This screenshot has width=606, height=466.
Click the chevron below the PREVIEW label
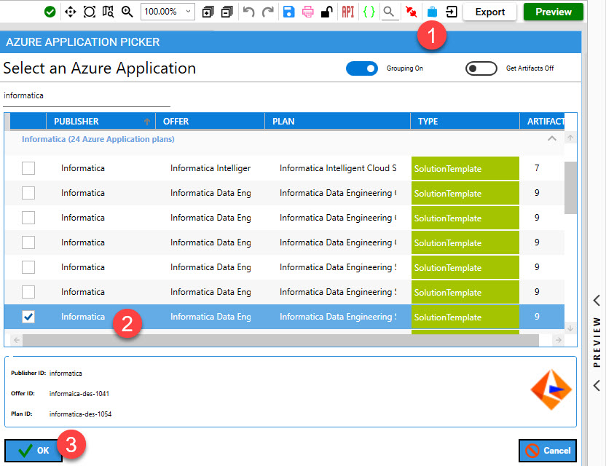pos(597,385)
